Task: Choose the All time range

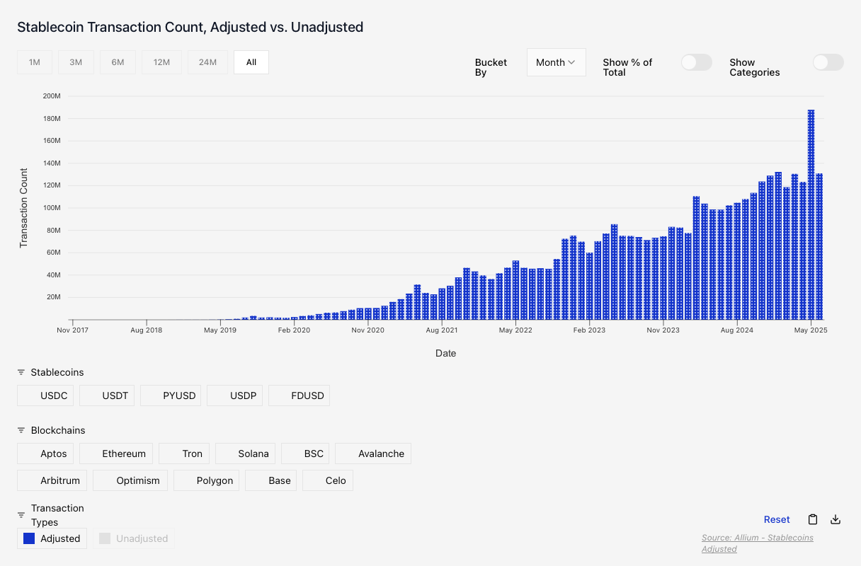Action: [251, 62]
